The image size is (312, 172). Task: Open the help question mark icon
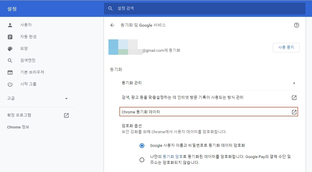(297, 25)
